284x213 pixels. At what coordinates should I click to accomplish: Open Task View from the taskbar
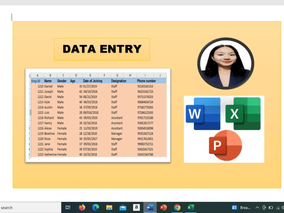point(68,207)
